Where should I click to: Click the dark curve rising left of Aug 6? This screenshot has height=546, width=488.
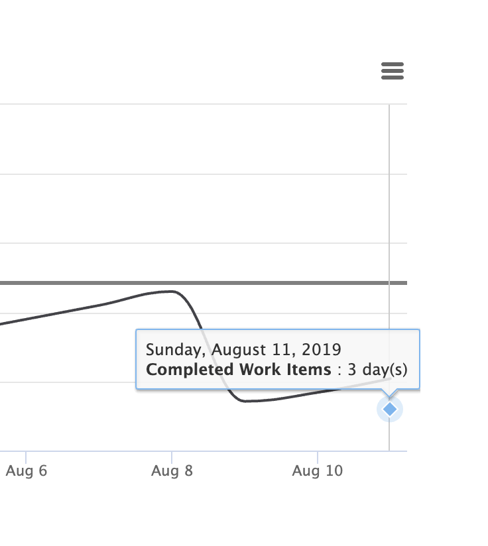point(11,323)
